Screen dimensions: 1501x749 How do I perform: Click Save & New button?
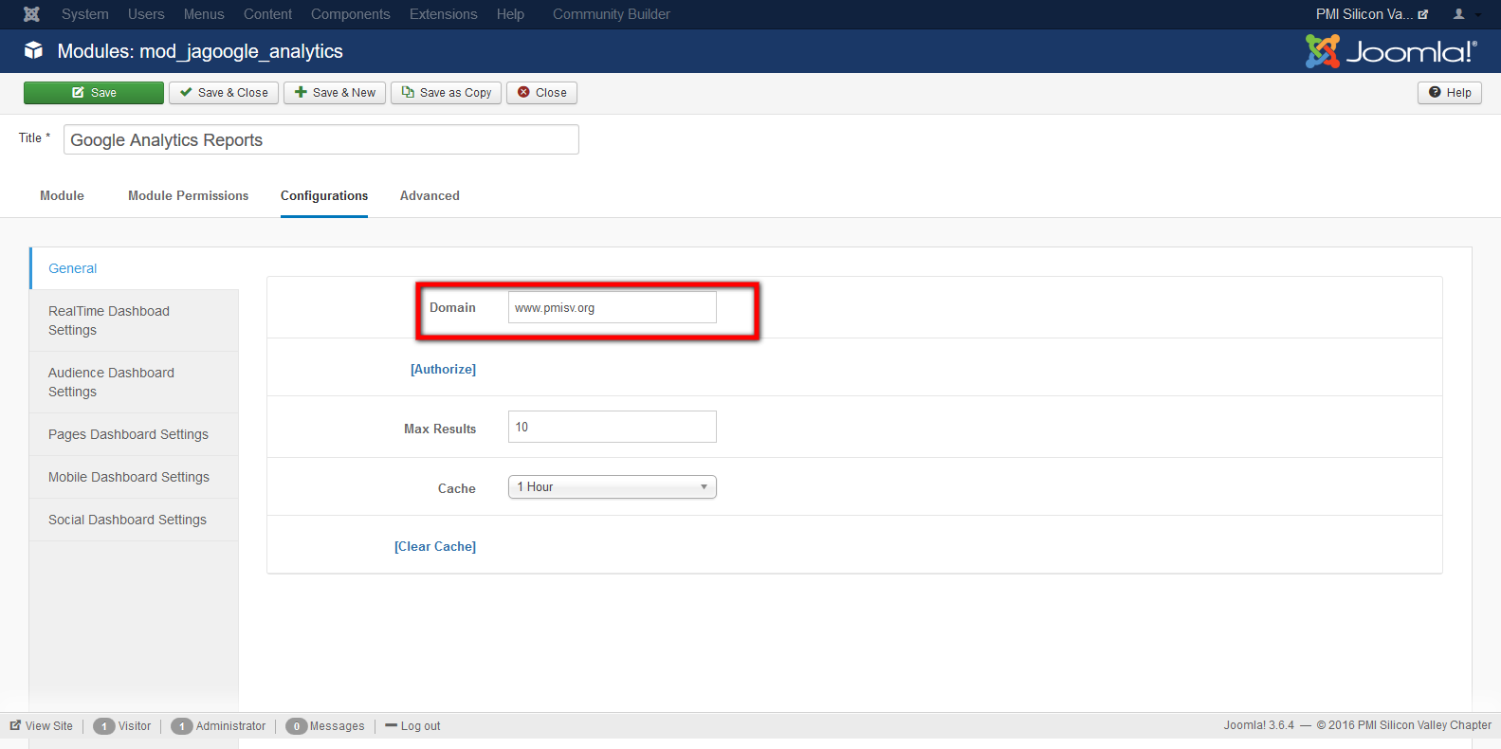pyautogui.click(x=335, y=93)
